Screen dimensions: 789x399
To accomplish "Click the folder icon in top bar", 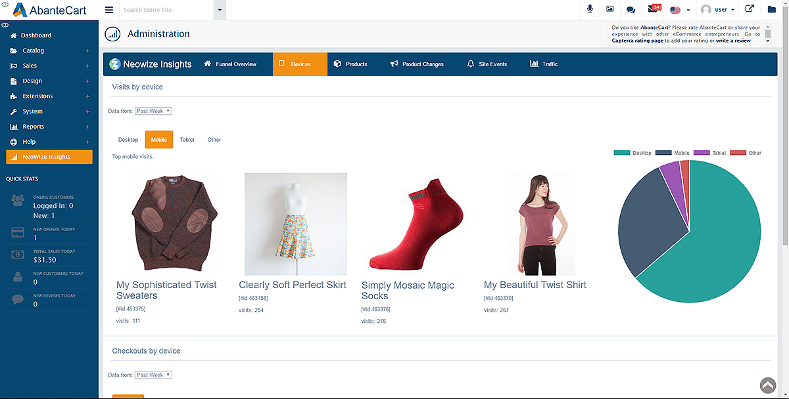I will [x=772, y=10].
